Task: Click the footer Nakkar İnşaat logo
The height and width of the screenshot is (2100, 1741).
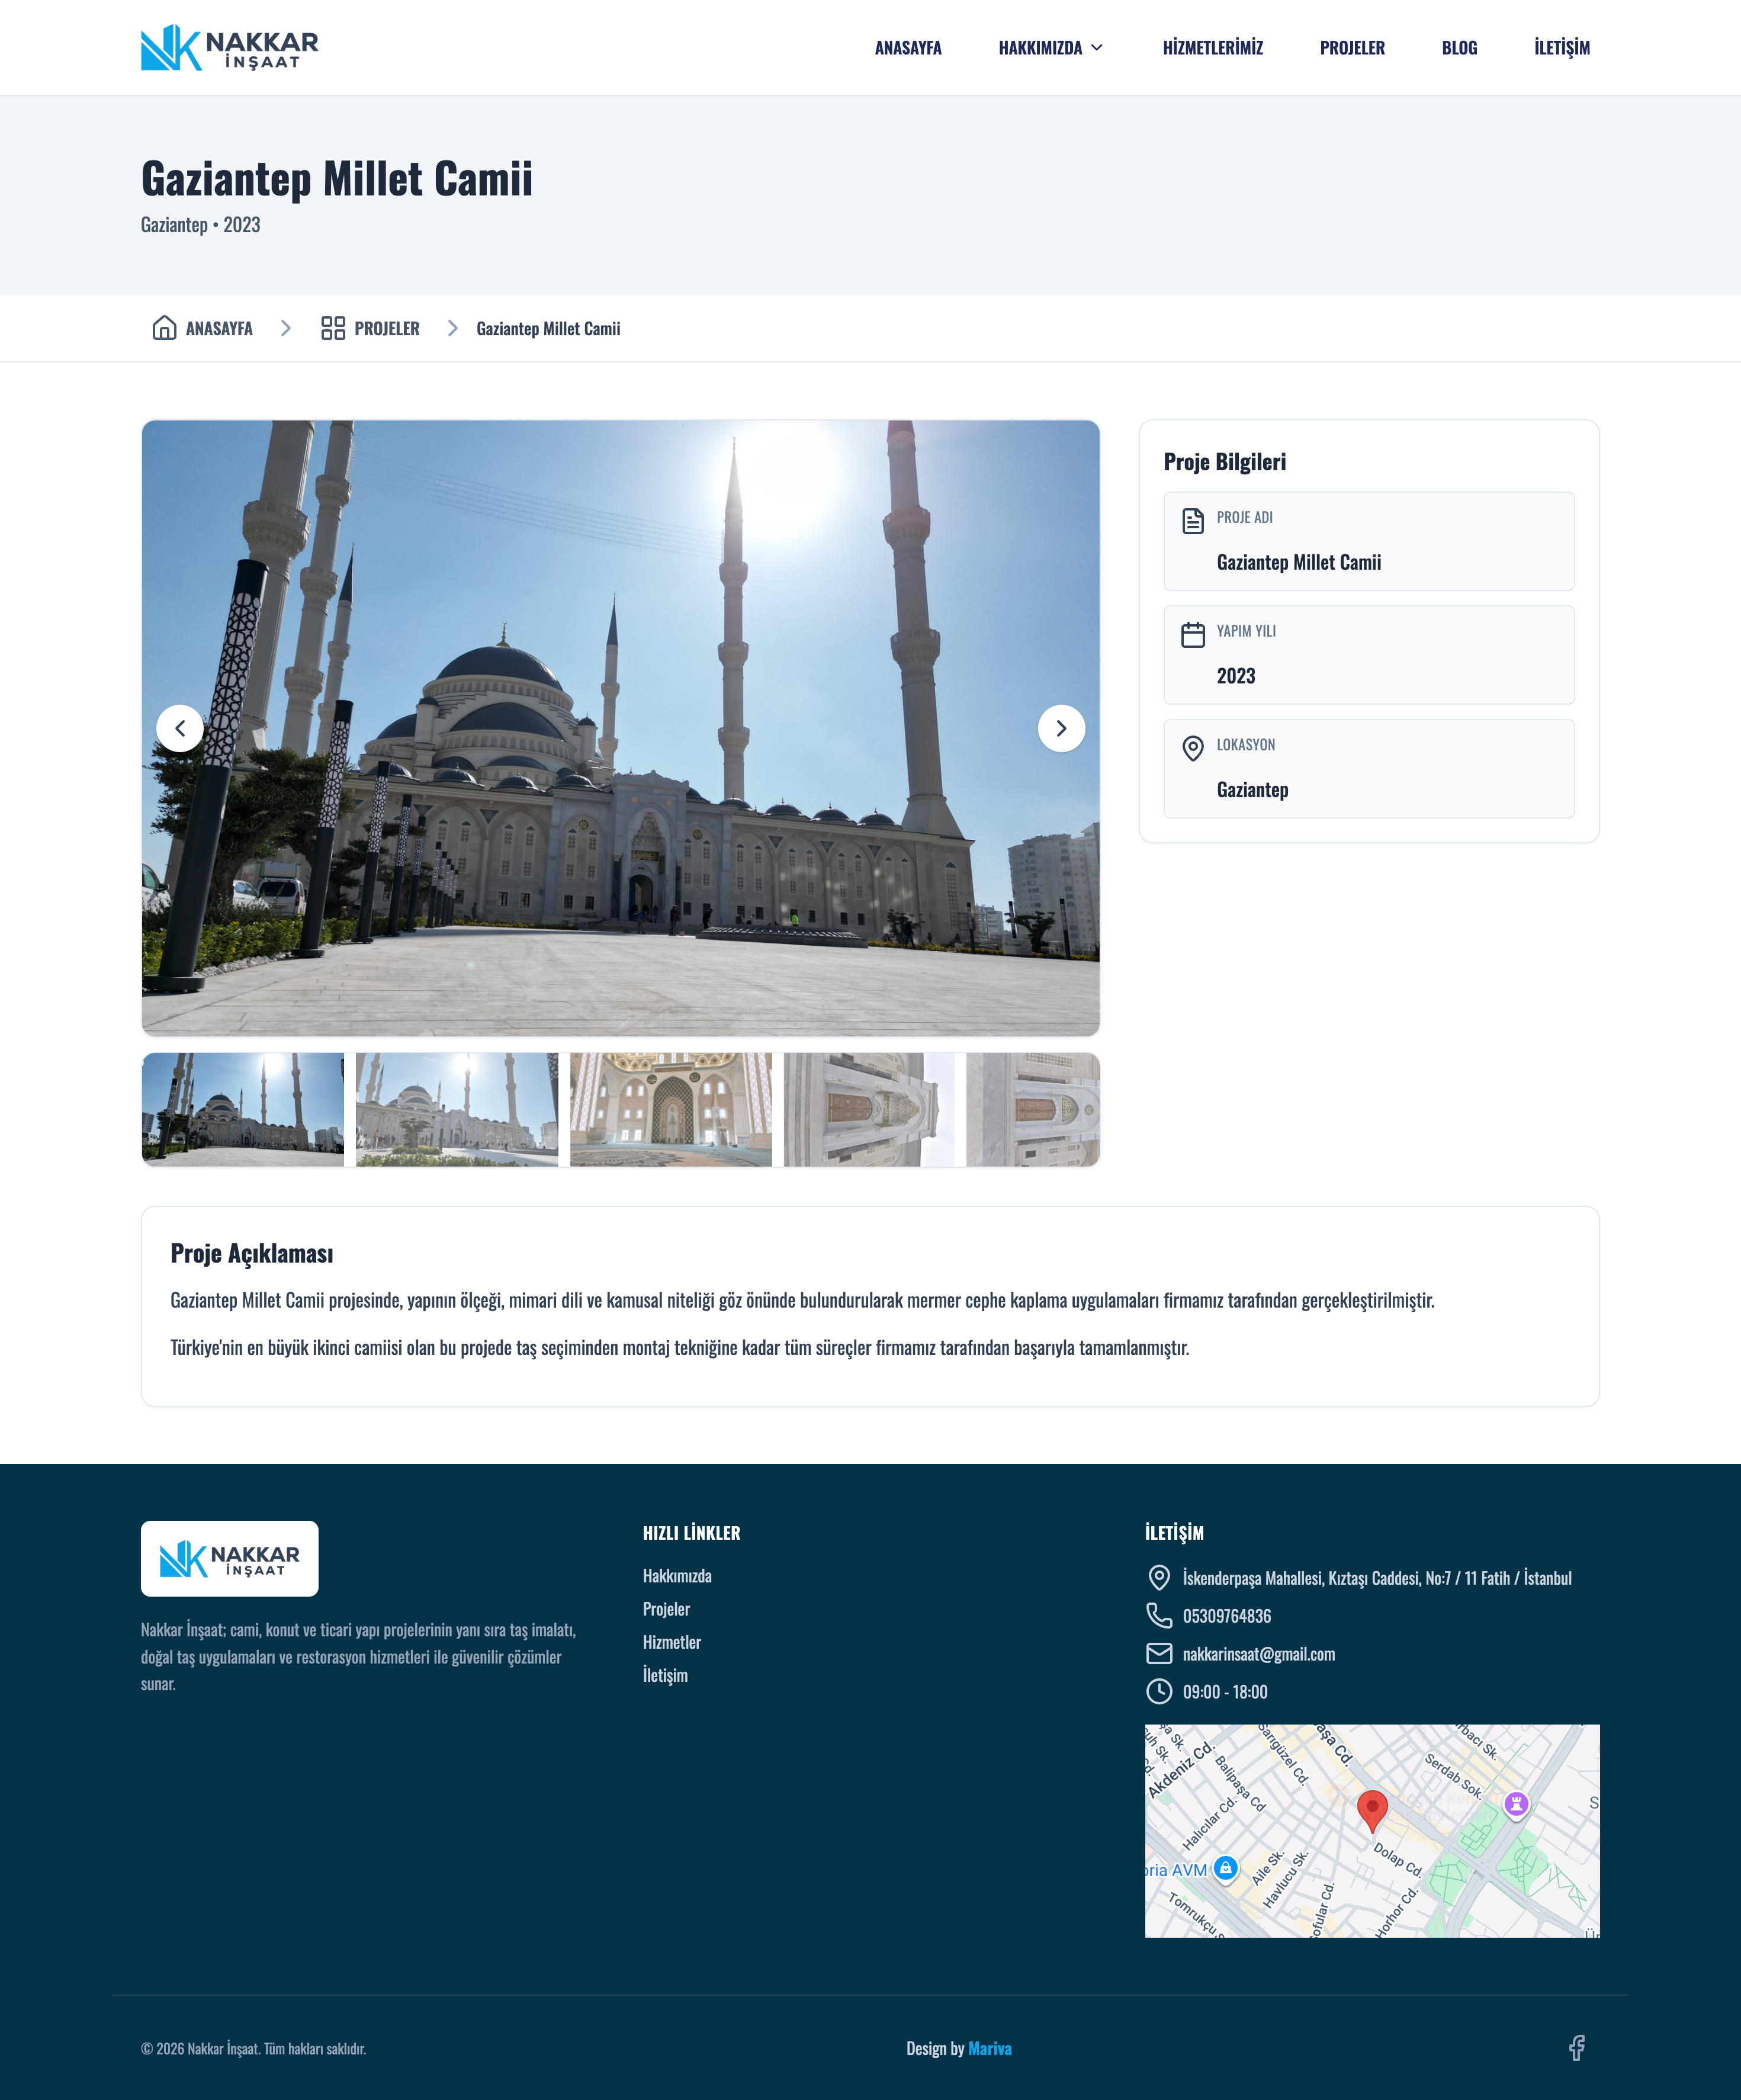Action: click(229, 1558)
